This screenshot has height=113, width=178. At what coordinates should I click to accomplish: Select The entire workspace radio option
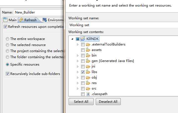point(8,39)
